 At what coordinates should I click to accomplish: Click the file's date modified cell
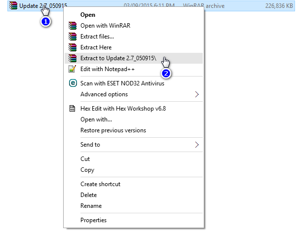(149, 5)
